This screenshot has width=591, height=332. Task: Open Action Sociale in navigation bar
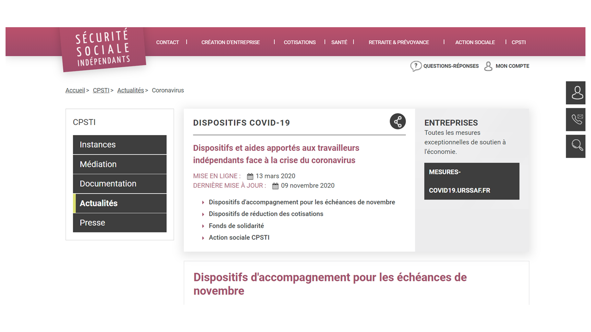[475, 42]
